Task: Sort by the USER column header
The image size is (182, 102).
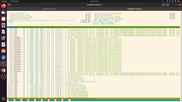Action: 15,27
